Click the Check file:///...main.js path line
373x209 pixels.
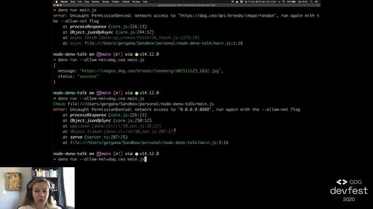click(x=133, y=104)
